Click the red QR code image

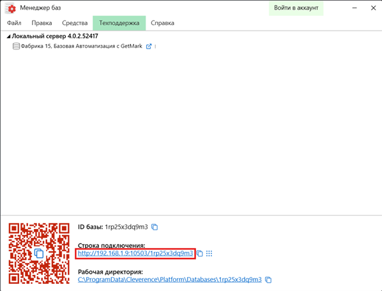coord(39,253)
